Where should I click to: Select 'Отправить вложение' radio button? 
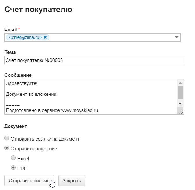[7, 148]
